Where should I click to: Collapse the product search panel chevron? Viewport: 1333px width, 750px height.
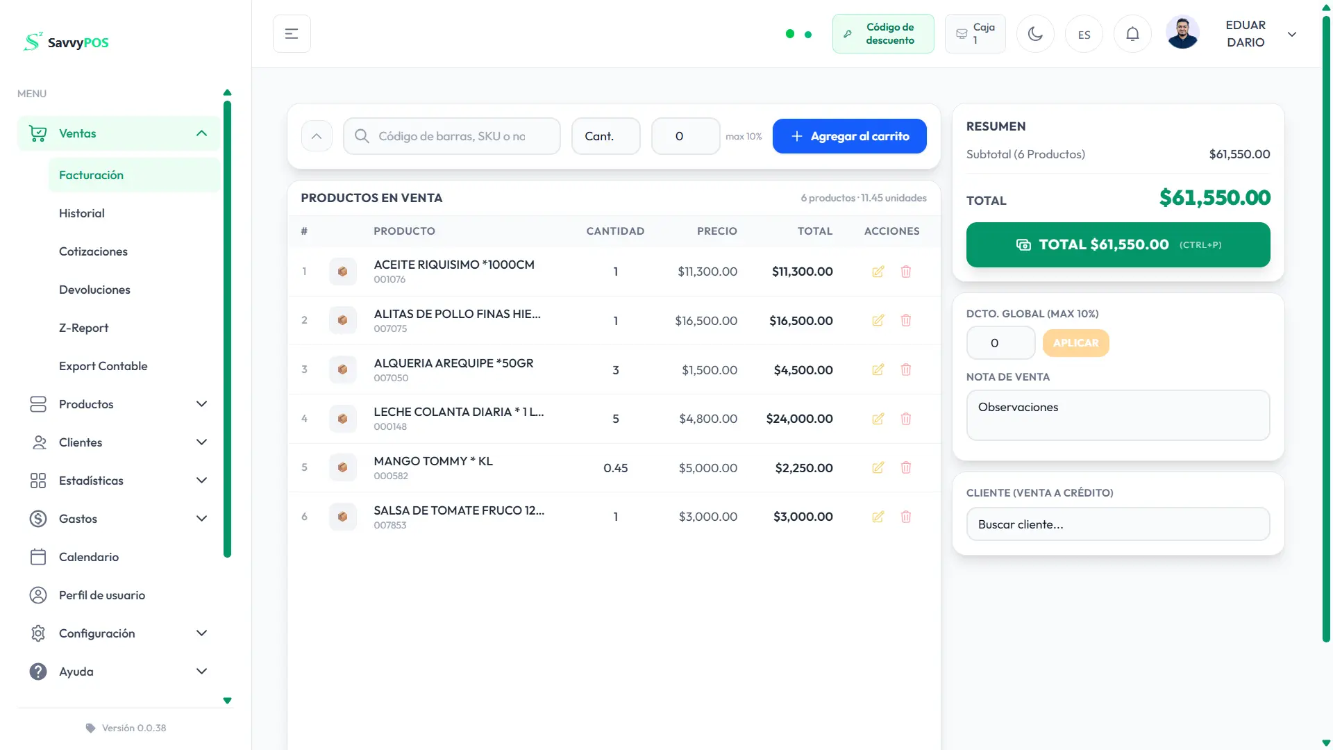click(x=317, y=136)
